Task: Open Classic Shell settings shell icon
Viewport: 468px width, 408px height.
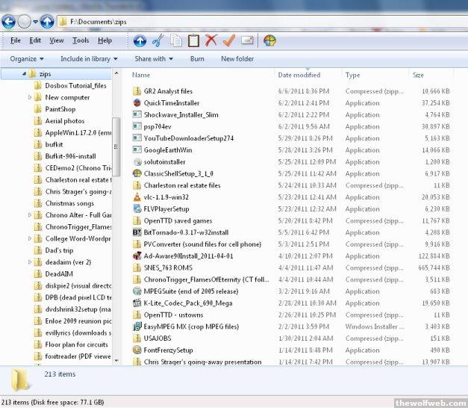Action: coord(269,40)
